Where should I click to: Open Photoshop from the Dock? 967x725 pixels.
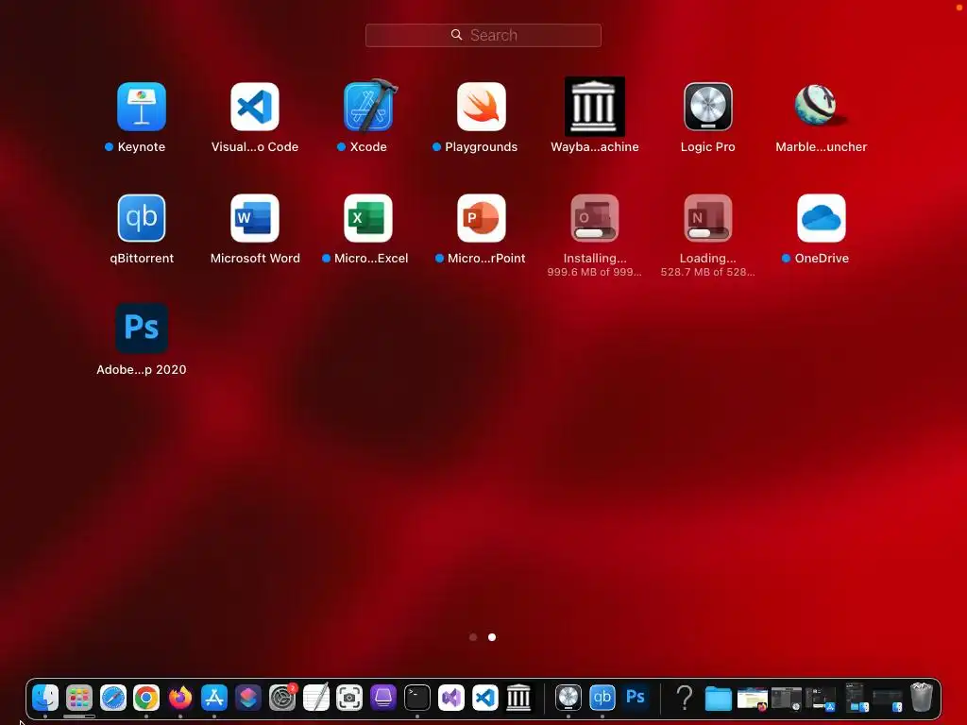pos(636,698)
